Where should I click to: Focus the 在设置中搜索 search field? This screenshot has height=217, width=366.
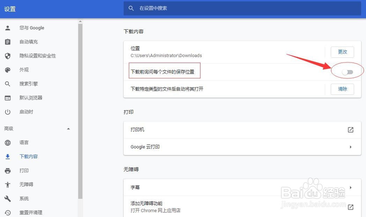click(x=242, y=8)
